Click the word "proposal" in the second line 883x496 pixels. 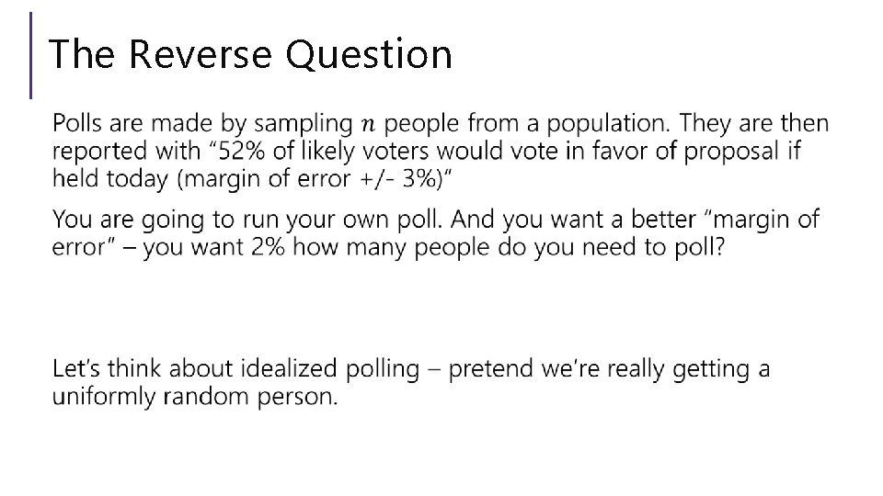(731, 152)
